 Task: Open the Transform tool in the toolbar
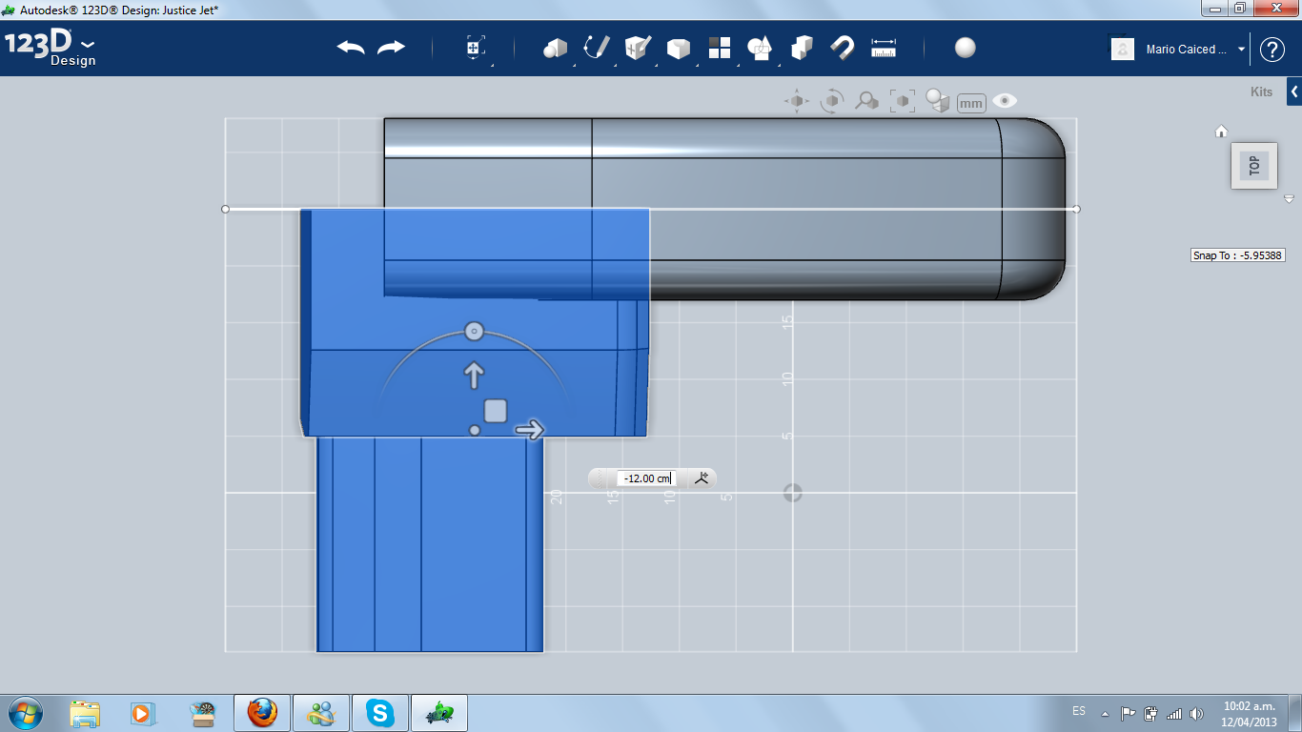click(475, 48)
